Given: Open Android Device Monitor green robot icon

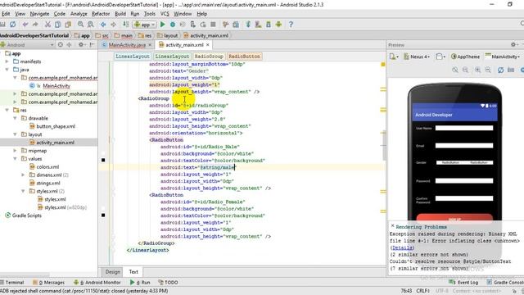Looking at the screenshot, I should (278, 25).
